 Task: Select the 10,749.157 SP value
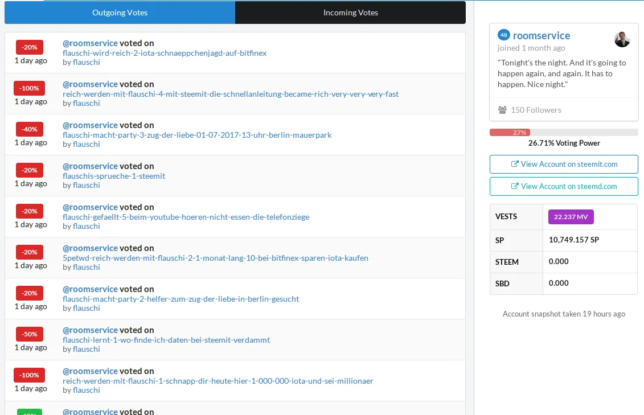pos(574,240)
